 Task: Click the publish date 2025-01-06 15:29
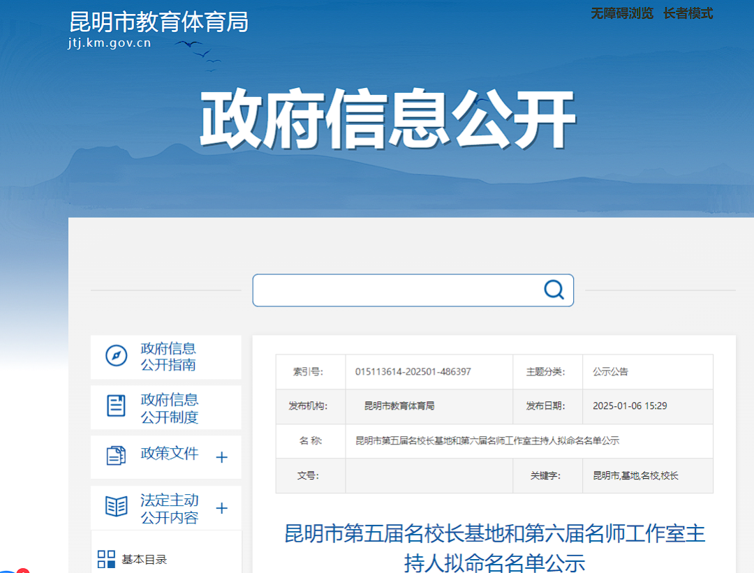(x=630, y=405)
